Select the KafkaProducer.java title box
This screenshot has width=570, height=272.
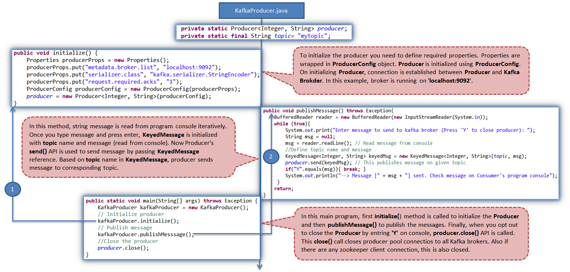[x=261, y=10]
